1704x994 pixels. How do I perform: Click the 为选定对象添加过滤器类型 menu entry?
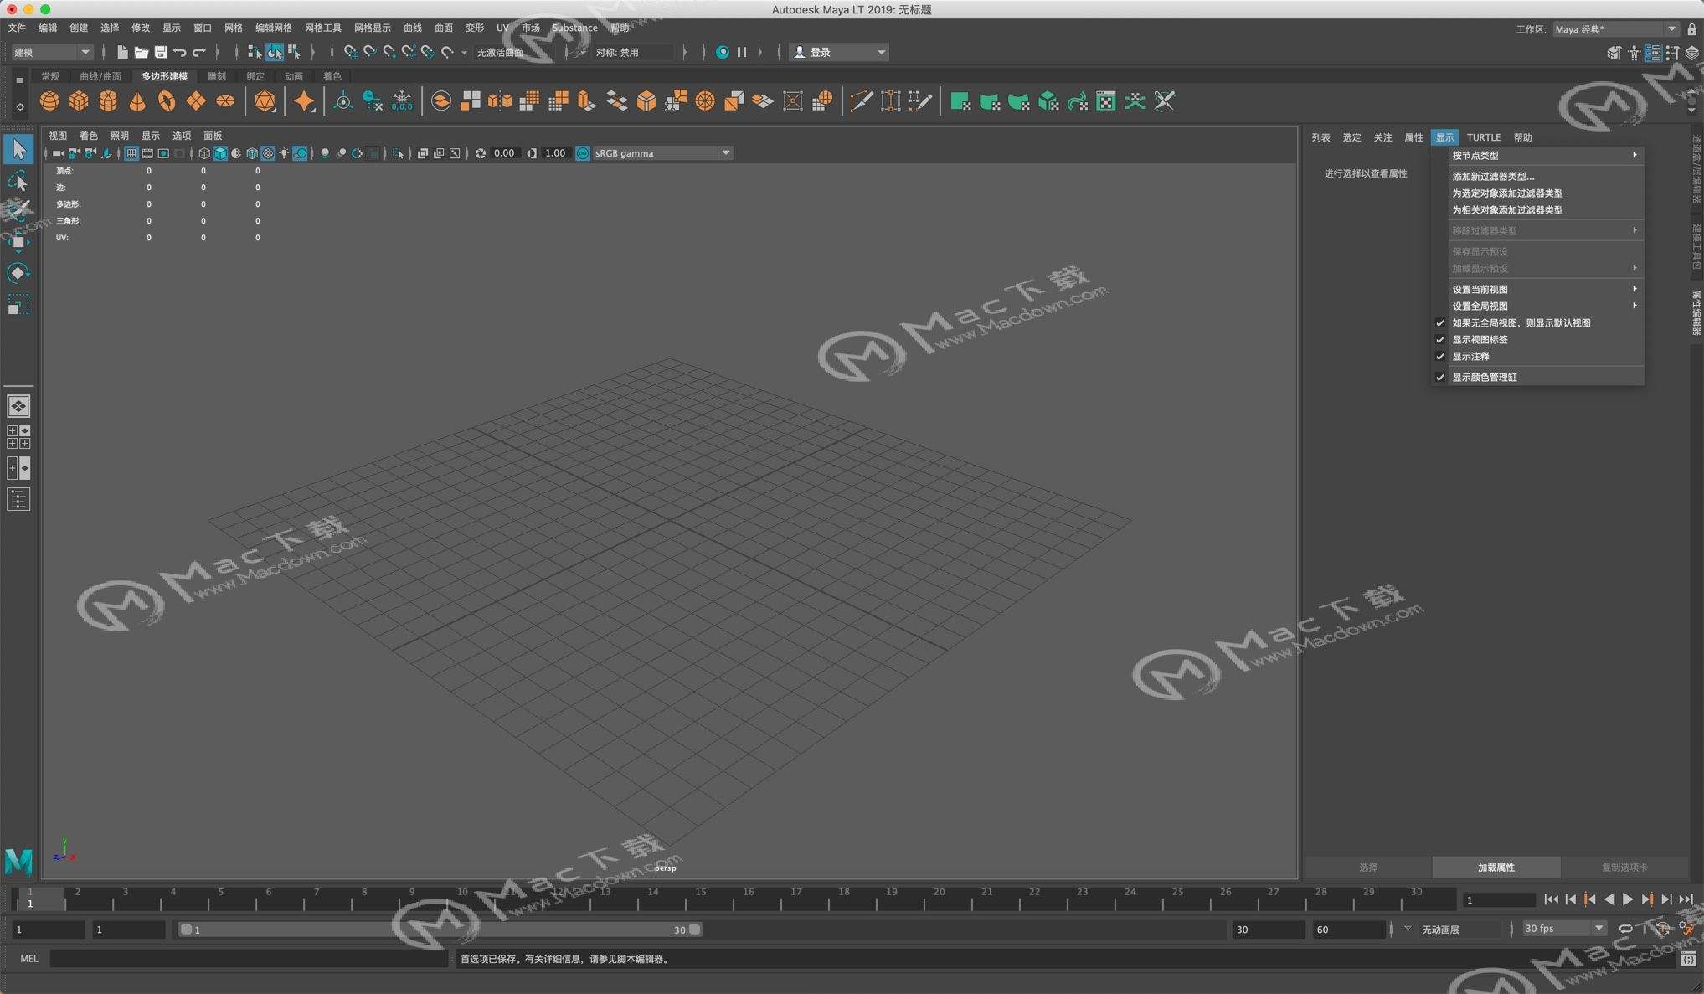[x=1546, y=193]
